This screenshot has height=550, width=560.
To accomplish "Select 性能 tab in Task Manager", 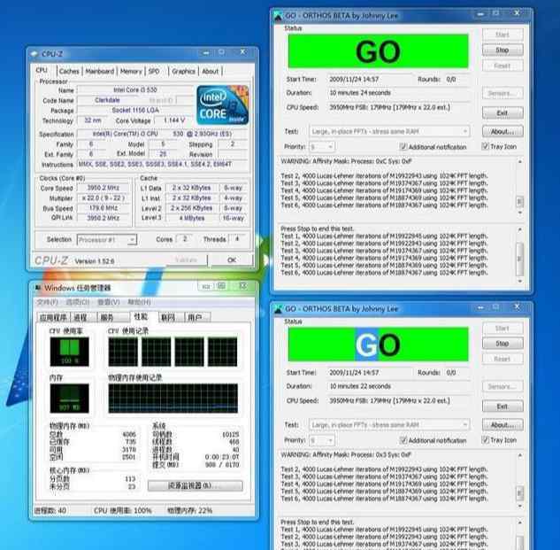I will click(x=141, y=316).
